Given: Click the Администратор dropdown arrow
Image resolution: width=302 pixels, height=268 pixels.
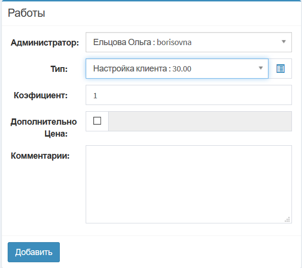Looking at the screenshot, I should point(283,42).
